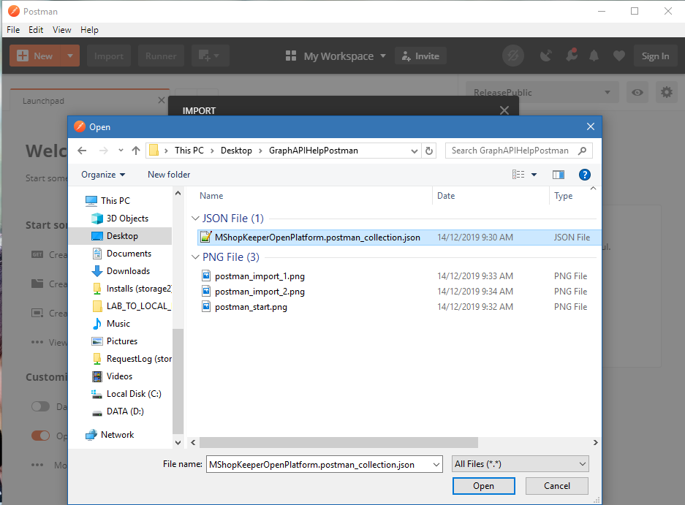Click the Forward arrow in Open dialog
Viewport: 685px width, 505px height.
click(104, 151)
